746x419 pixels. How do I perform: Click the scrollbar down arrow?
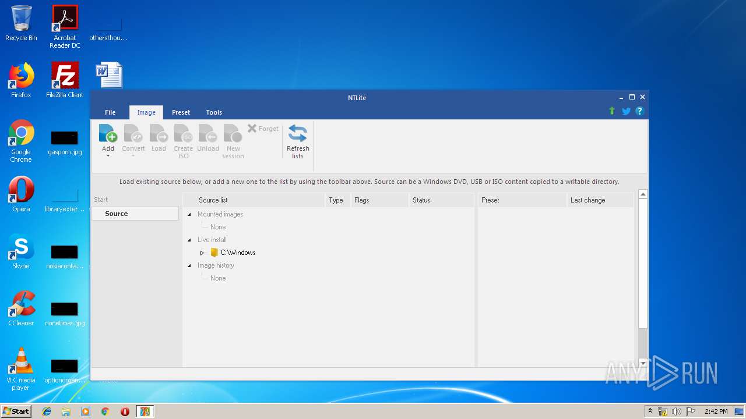pyautogui.click(x=643, y=363)
